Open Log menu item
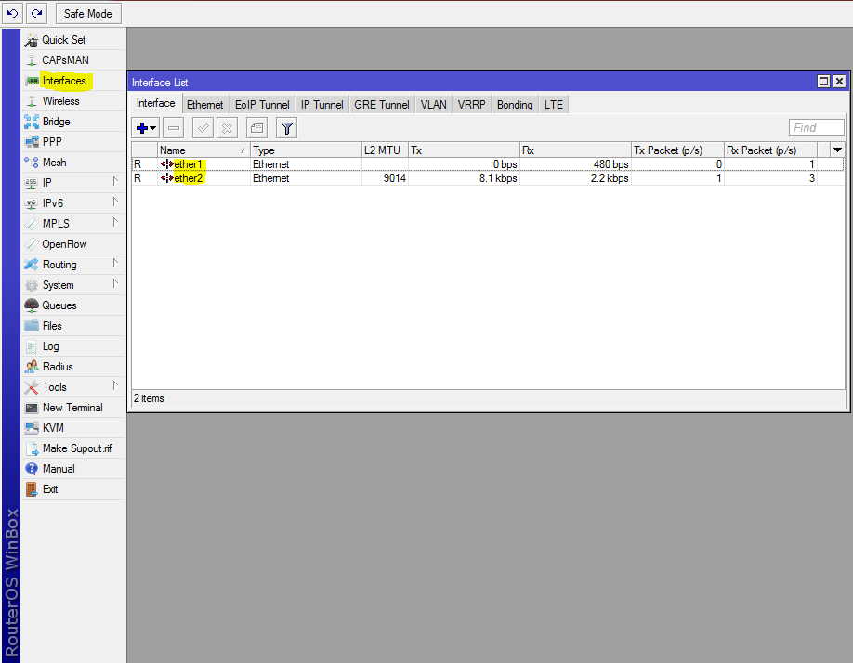The width and height of the screenshot is (853, 663). point(73,346)
